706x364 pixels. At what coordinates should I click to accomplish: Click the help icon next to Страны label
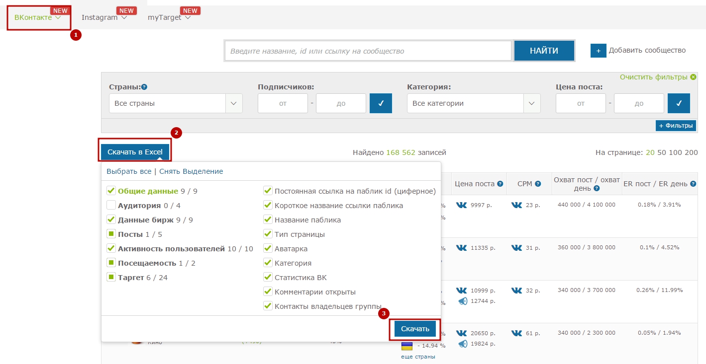144,87
